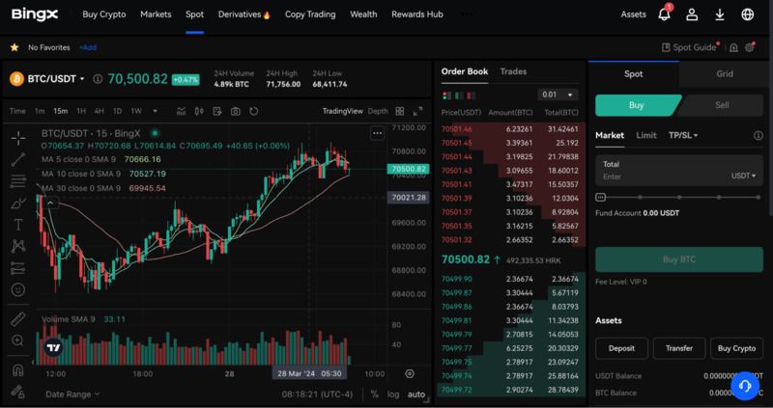Open the live support chat bubble

[745, 386]
